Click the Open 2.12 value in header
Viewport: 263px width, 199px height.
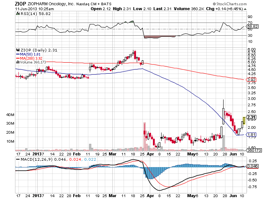click(101, 9)
